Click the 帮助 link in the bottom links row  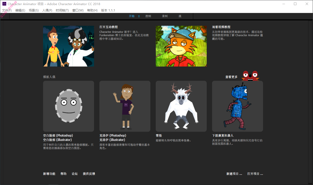(63, 174)
